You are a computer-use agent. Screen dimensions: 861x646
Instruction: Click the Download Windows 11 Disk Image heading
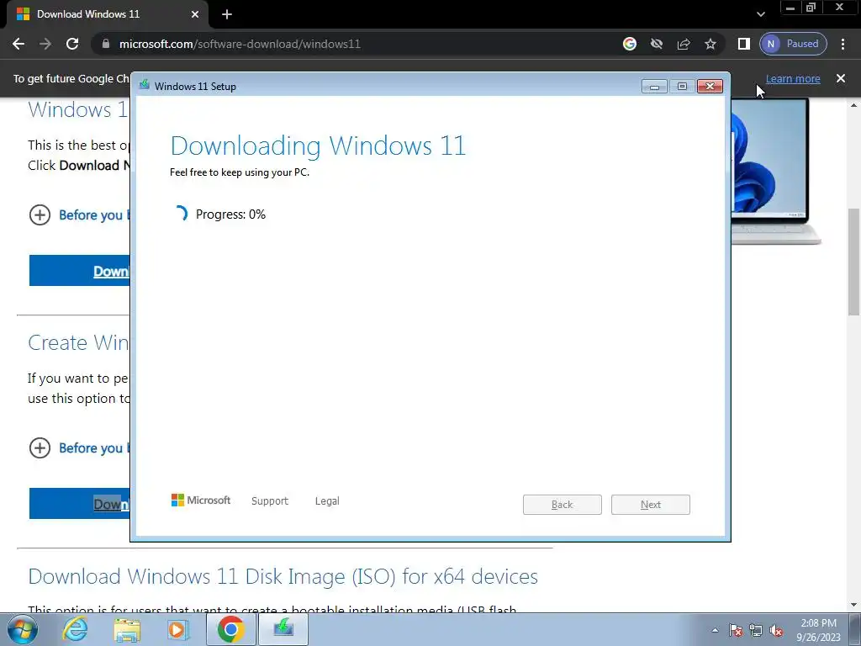[x=283, y=576]
